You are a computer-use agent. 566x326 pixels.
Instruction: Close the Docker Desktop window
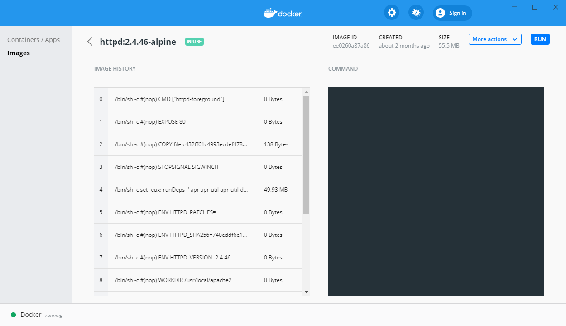pyautogui.click(x=556, y=7)
